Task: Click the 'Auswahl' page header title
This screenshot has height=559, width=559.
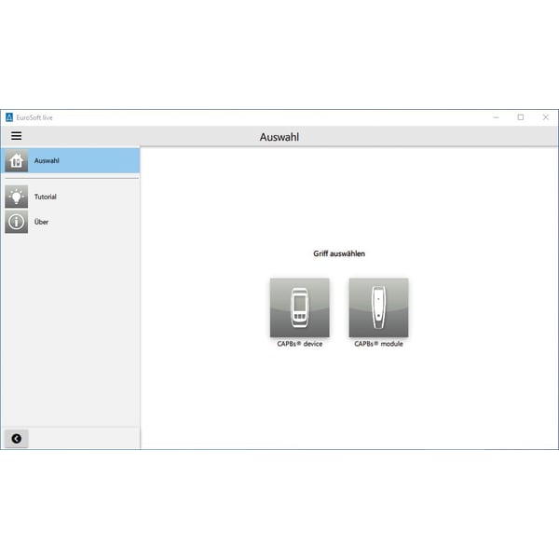Action: tap(279, 137)
